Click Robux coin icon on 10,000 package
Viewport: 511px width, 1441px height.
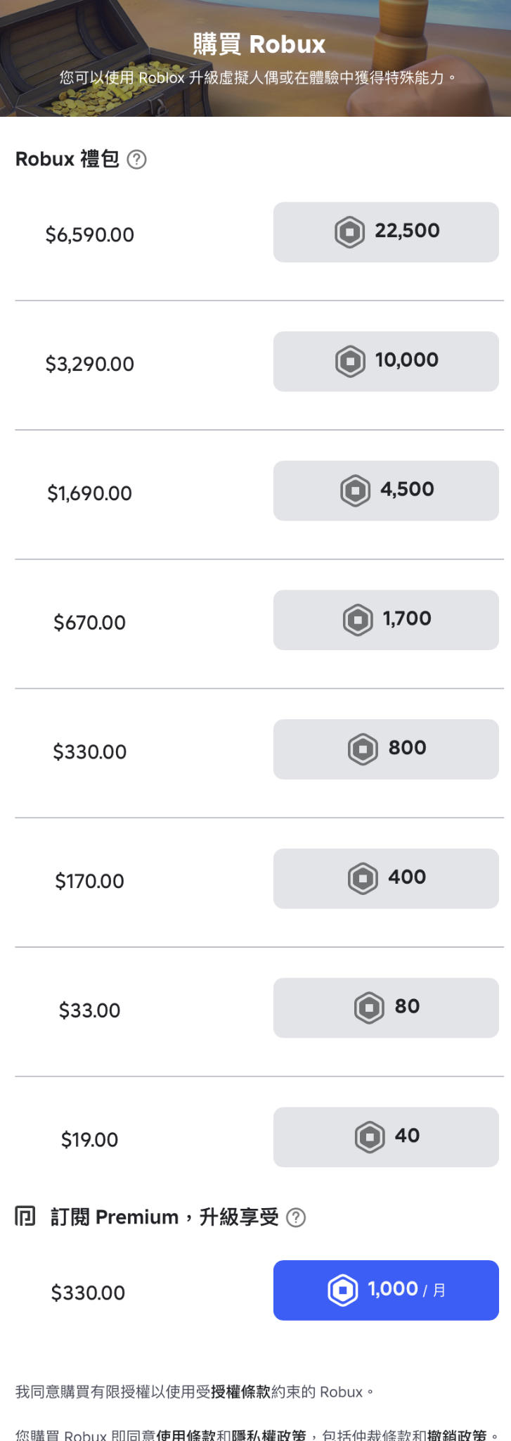pyautogui.click(x=350, y=362)
